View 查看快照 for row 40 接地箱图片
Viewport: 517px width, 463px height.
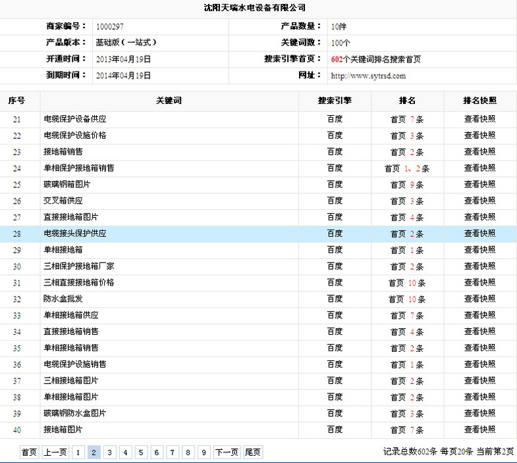tap(479, 429)
